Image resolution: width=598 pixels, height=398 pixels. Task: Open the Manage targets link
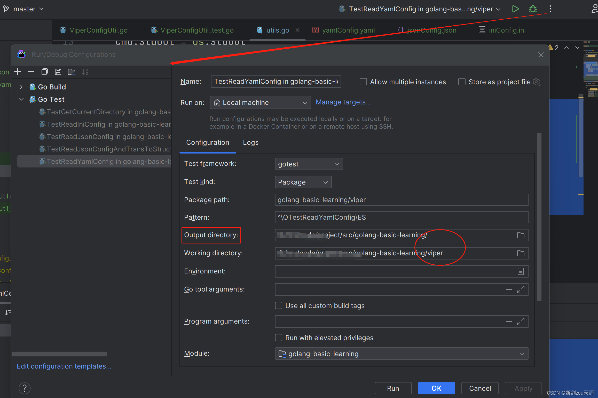point(343,102)
